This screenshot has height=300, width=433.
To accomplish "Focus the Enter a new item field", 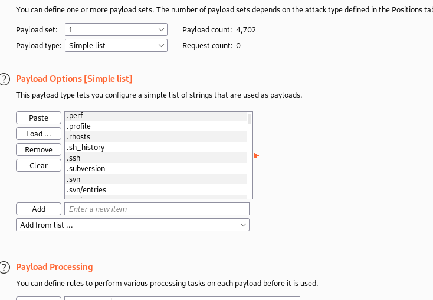I will coord(156,209).
